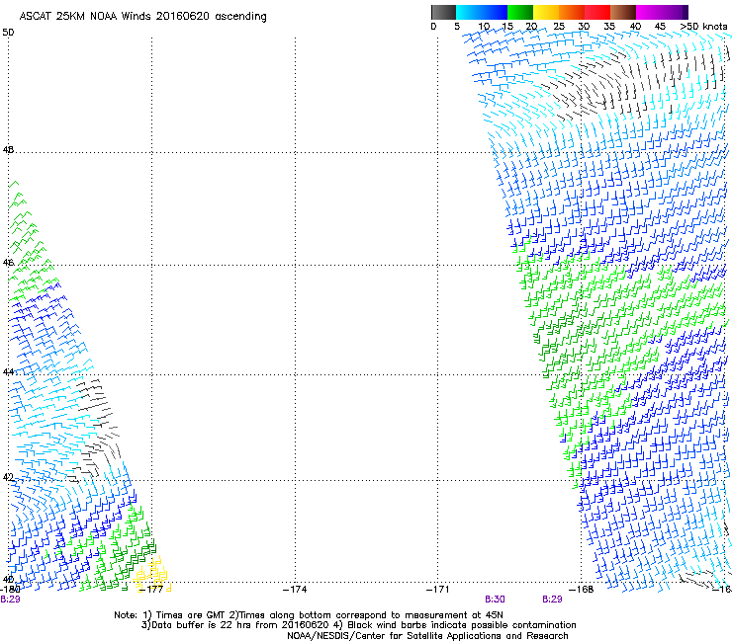The height and width of the screenshot is (642, 732).
Task: Pick the orange 25-30 knots legend color
Action: pyautogui.click(x=572, y=12)
